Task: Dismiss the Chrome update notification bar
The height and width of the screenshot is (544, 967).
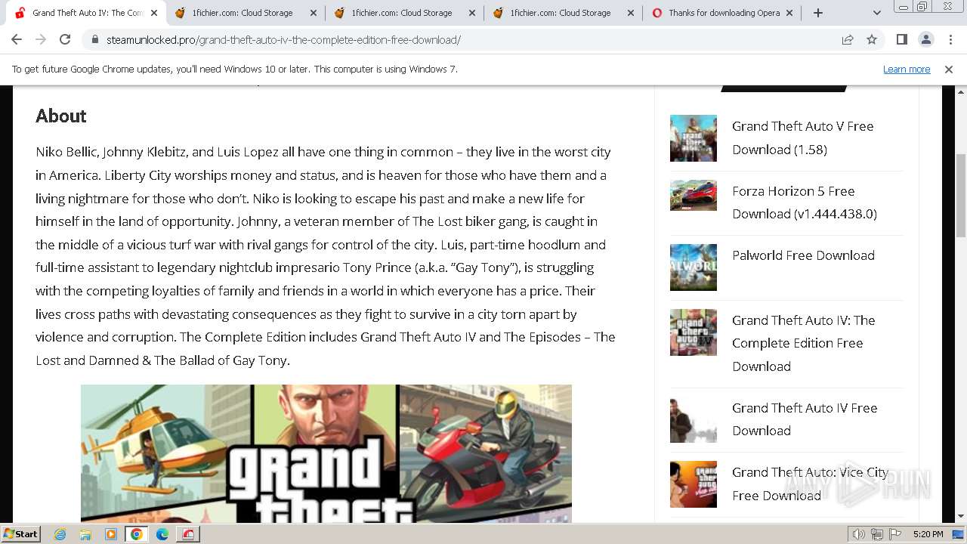Action: point(949,69)
